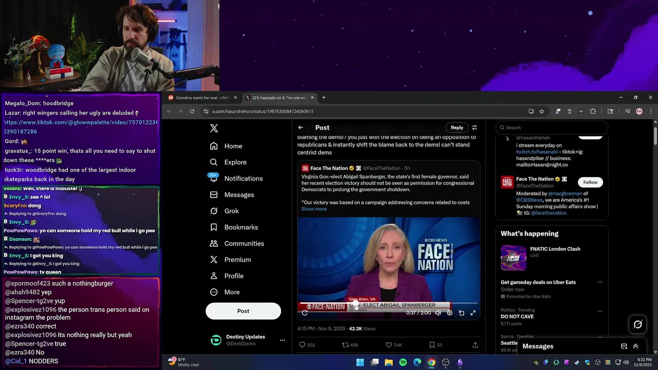Image resolution: width=658 pixels, height=370 pixels.
Task: Expand the Messages drawer
Action: pos(635,346)
